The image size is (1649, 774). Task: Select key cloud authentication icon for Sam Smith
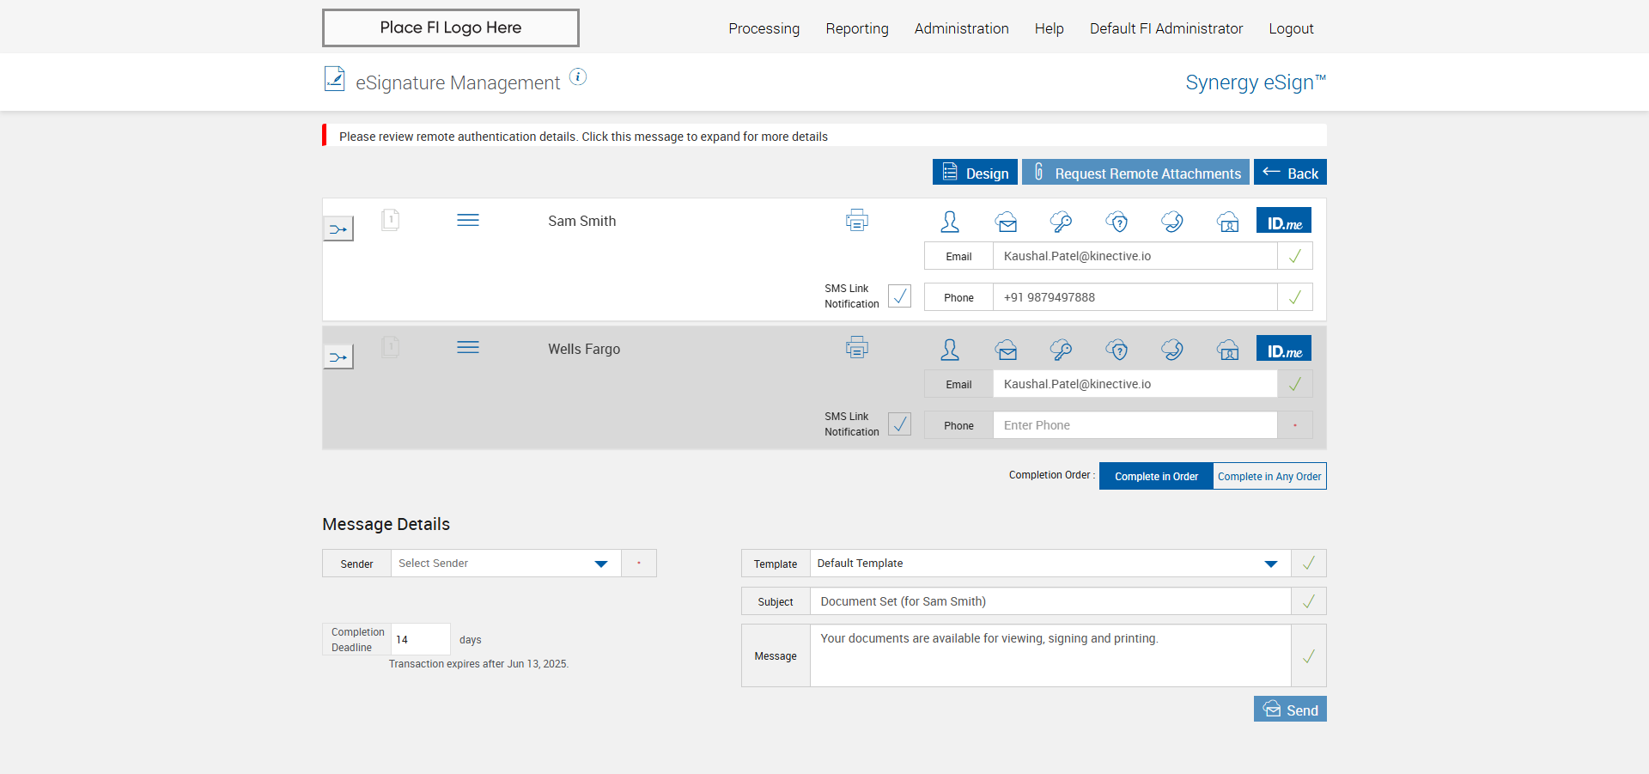(x=1062, y=222)
